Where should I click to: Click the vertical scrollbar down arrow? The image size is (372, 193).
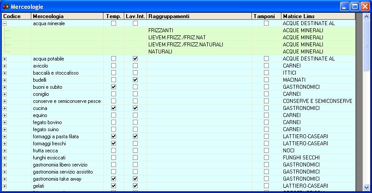[x=366, y=187]
